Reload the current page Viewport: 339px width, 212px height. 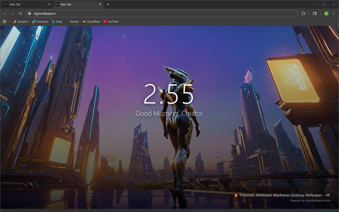[x=20, y=14]
